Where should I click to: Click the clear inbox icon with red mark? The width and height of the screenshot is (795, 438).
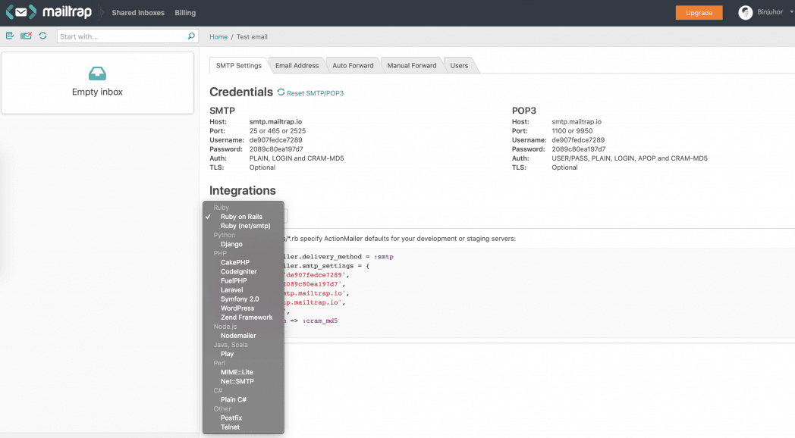(x=26, y=36)
